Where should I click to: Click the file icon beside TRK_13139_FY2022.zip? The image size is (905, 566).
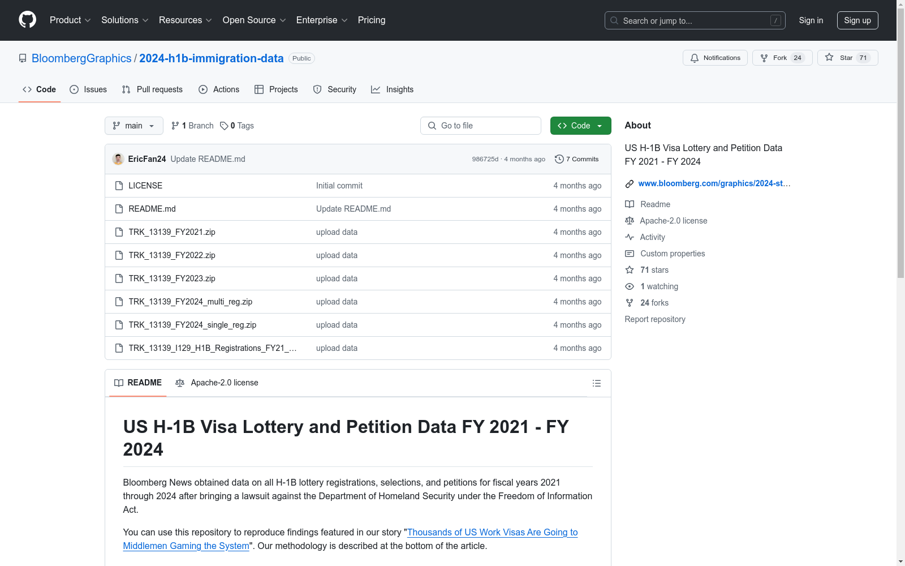[119, 255]
